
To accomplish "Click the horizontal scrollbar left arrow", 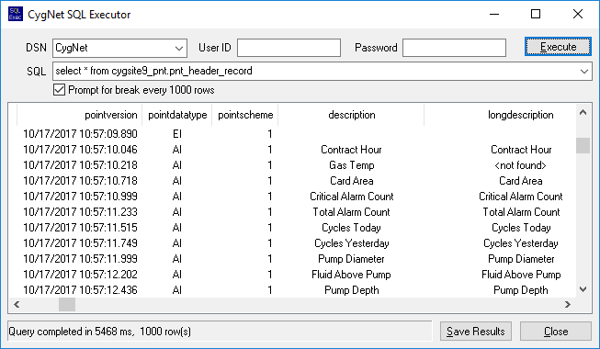I will coord(17,305).
